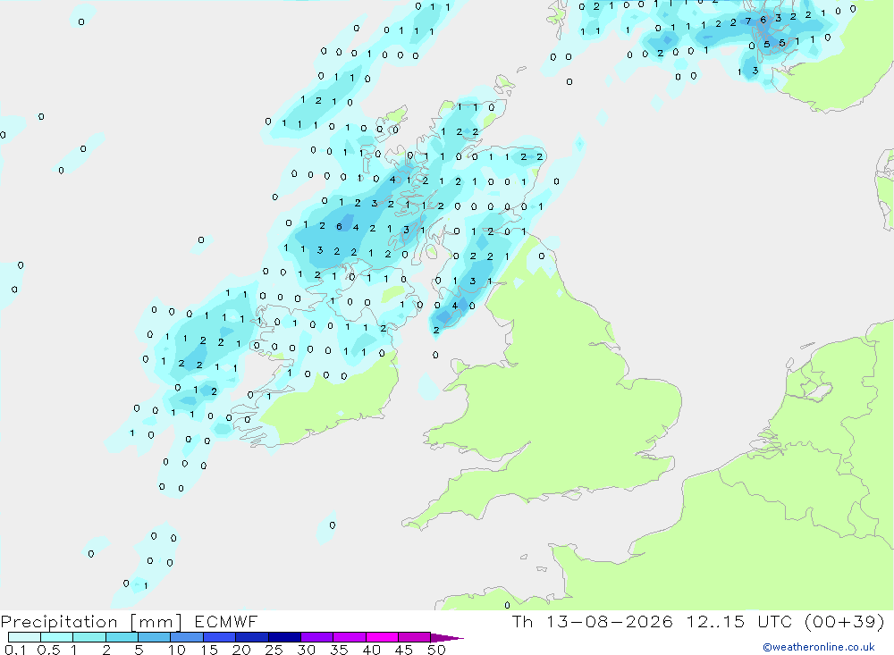The image size is (894, 655).
Task: Pick the 10–15 mm blue legend swatch
Action: point(187,637)
